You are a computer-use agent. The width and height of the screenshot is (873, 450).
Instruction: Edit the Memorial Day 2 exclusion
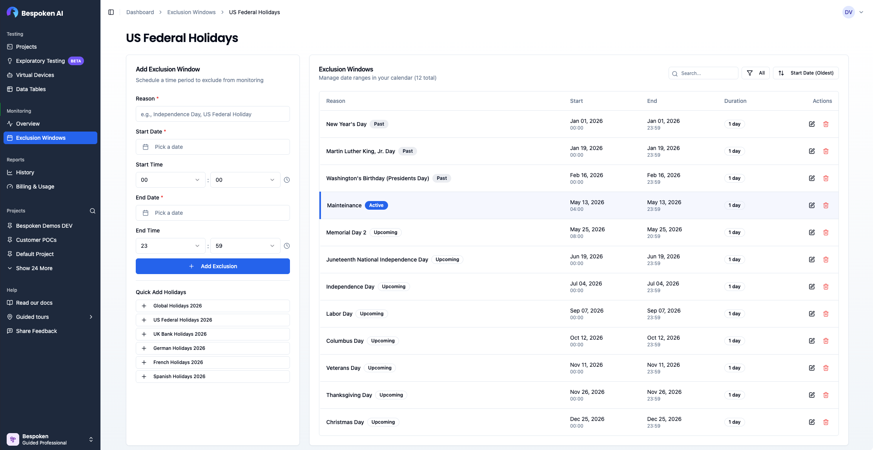coord(812,232)
